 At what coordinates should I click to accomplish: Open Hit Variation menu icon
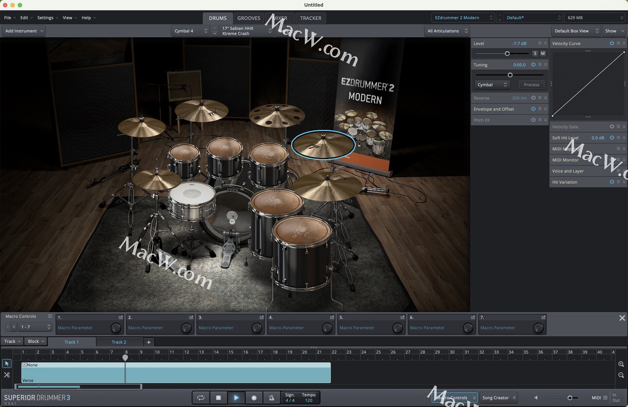pos(618,182)
